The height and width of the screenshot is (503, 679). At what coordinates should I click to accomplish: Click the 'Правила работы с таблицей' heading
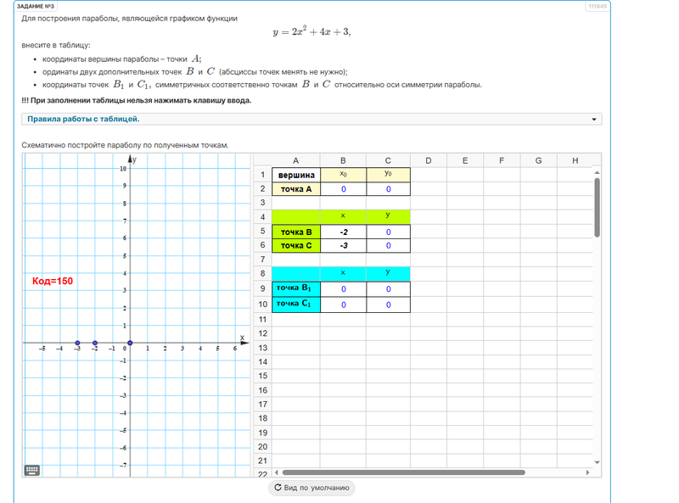83,119
